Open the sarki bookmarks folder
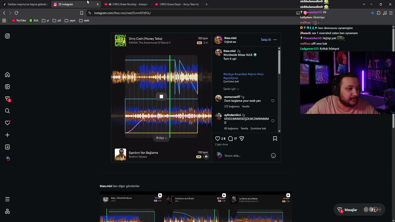Screen dimensions: 395x222 point(84,21)
